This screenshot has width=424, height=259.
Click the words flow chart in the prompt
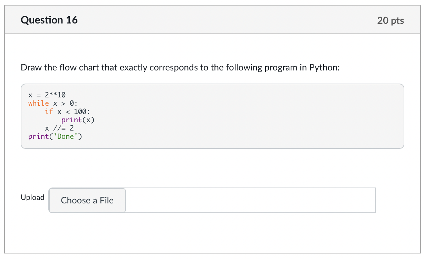79,67
